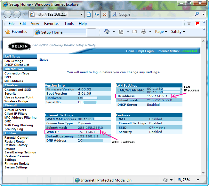Image resolution: width=209 pixels, height=186 pixels.
Task: Click the Stop loading red X icon
Action: point(105,14)
